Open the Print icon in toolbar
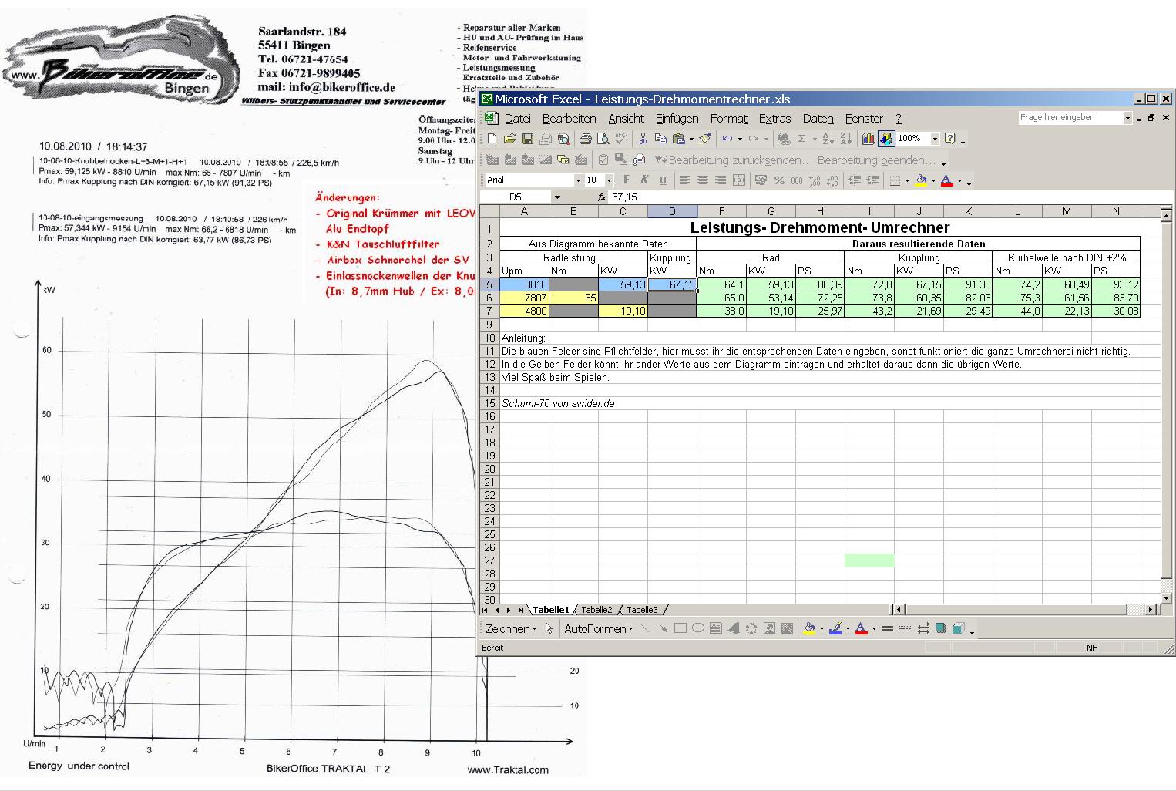 585,139
